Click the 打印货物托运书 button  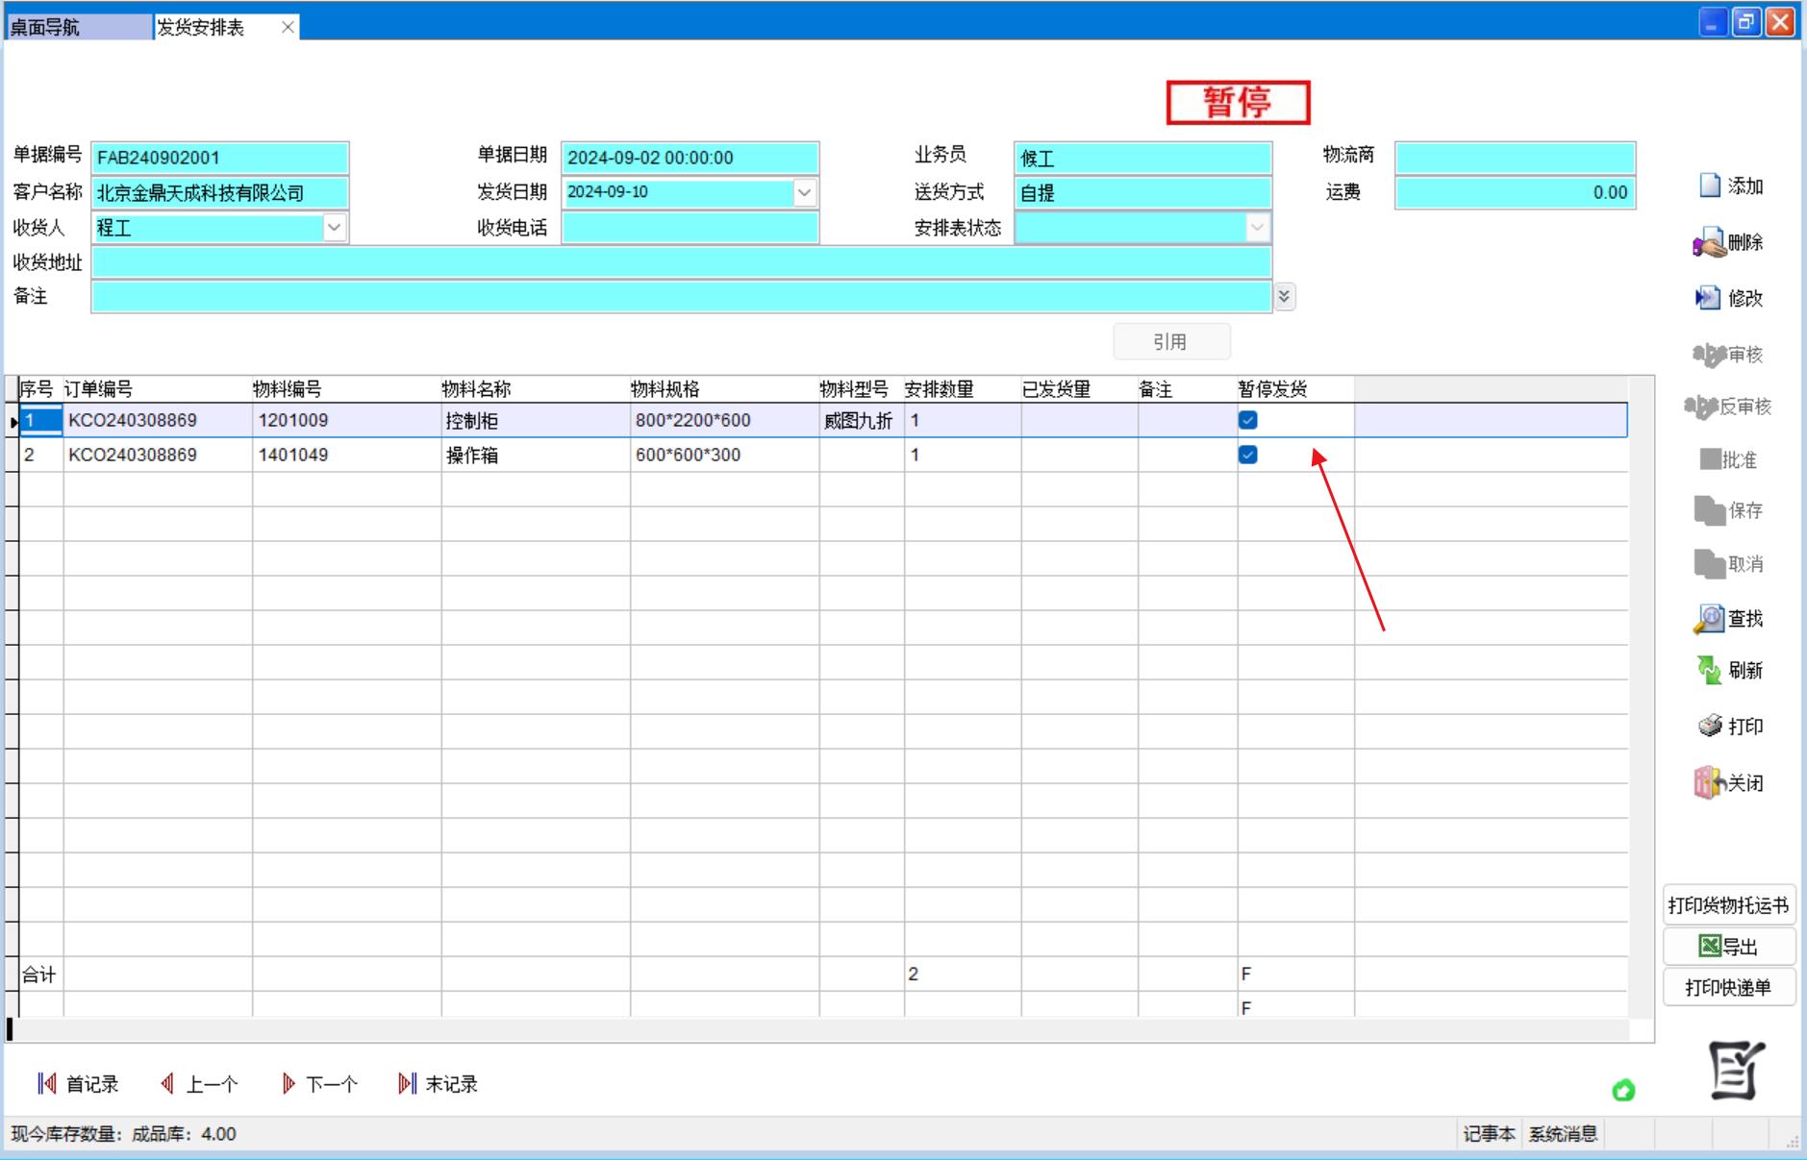coord(1728,905)
